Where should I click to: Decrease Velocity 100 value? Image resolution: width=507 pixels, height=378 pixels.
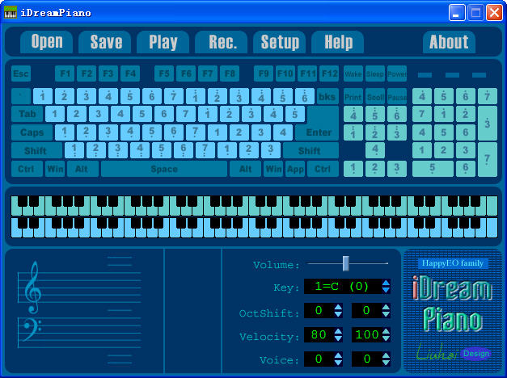386,338
